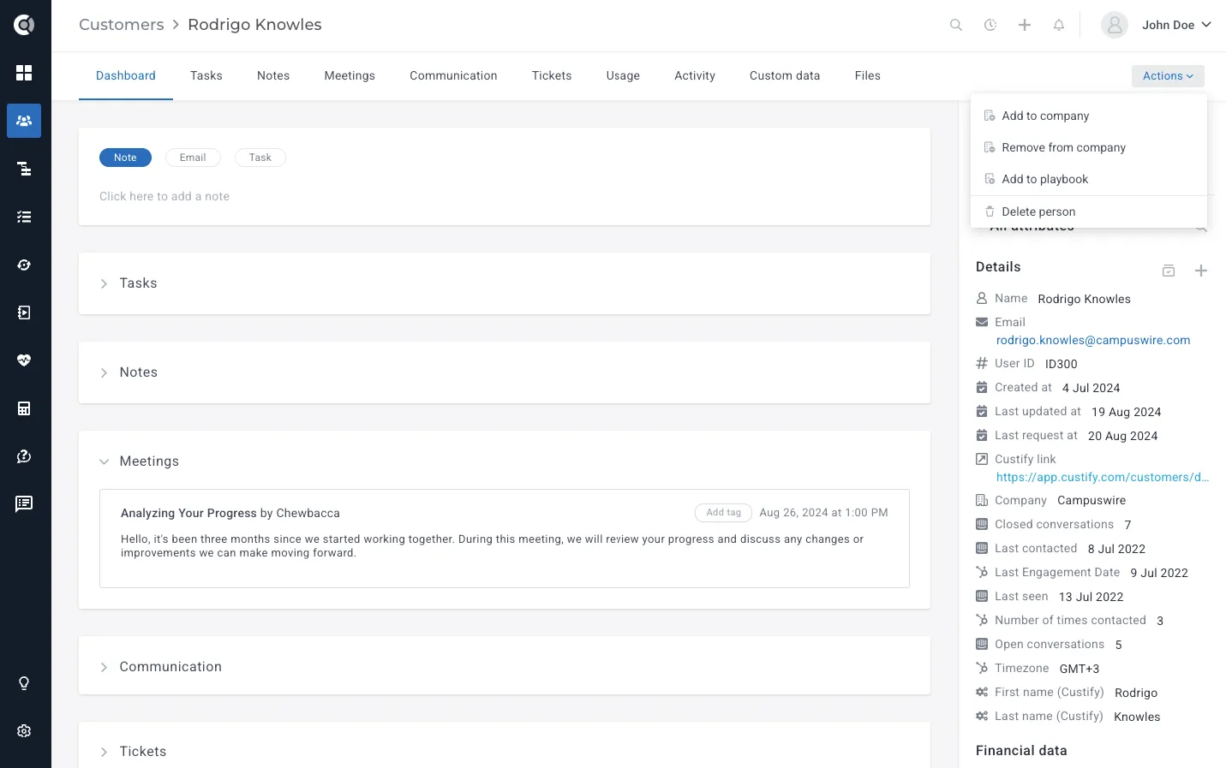Screen dimensions: 1226x768
Task: Open the John Doe user dropdown
Action: [1156, 25]
